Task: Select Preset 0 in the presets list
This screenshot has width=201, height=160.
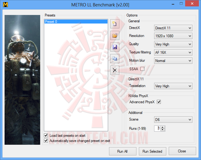Action: pos(76,22)
